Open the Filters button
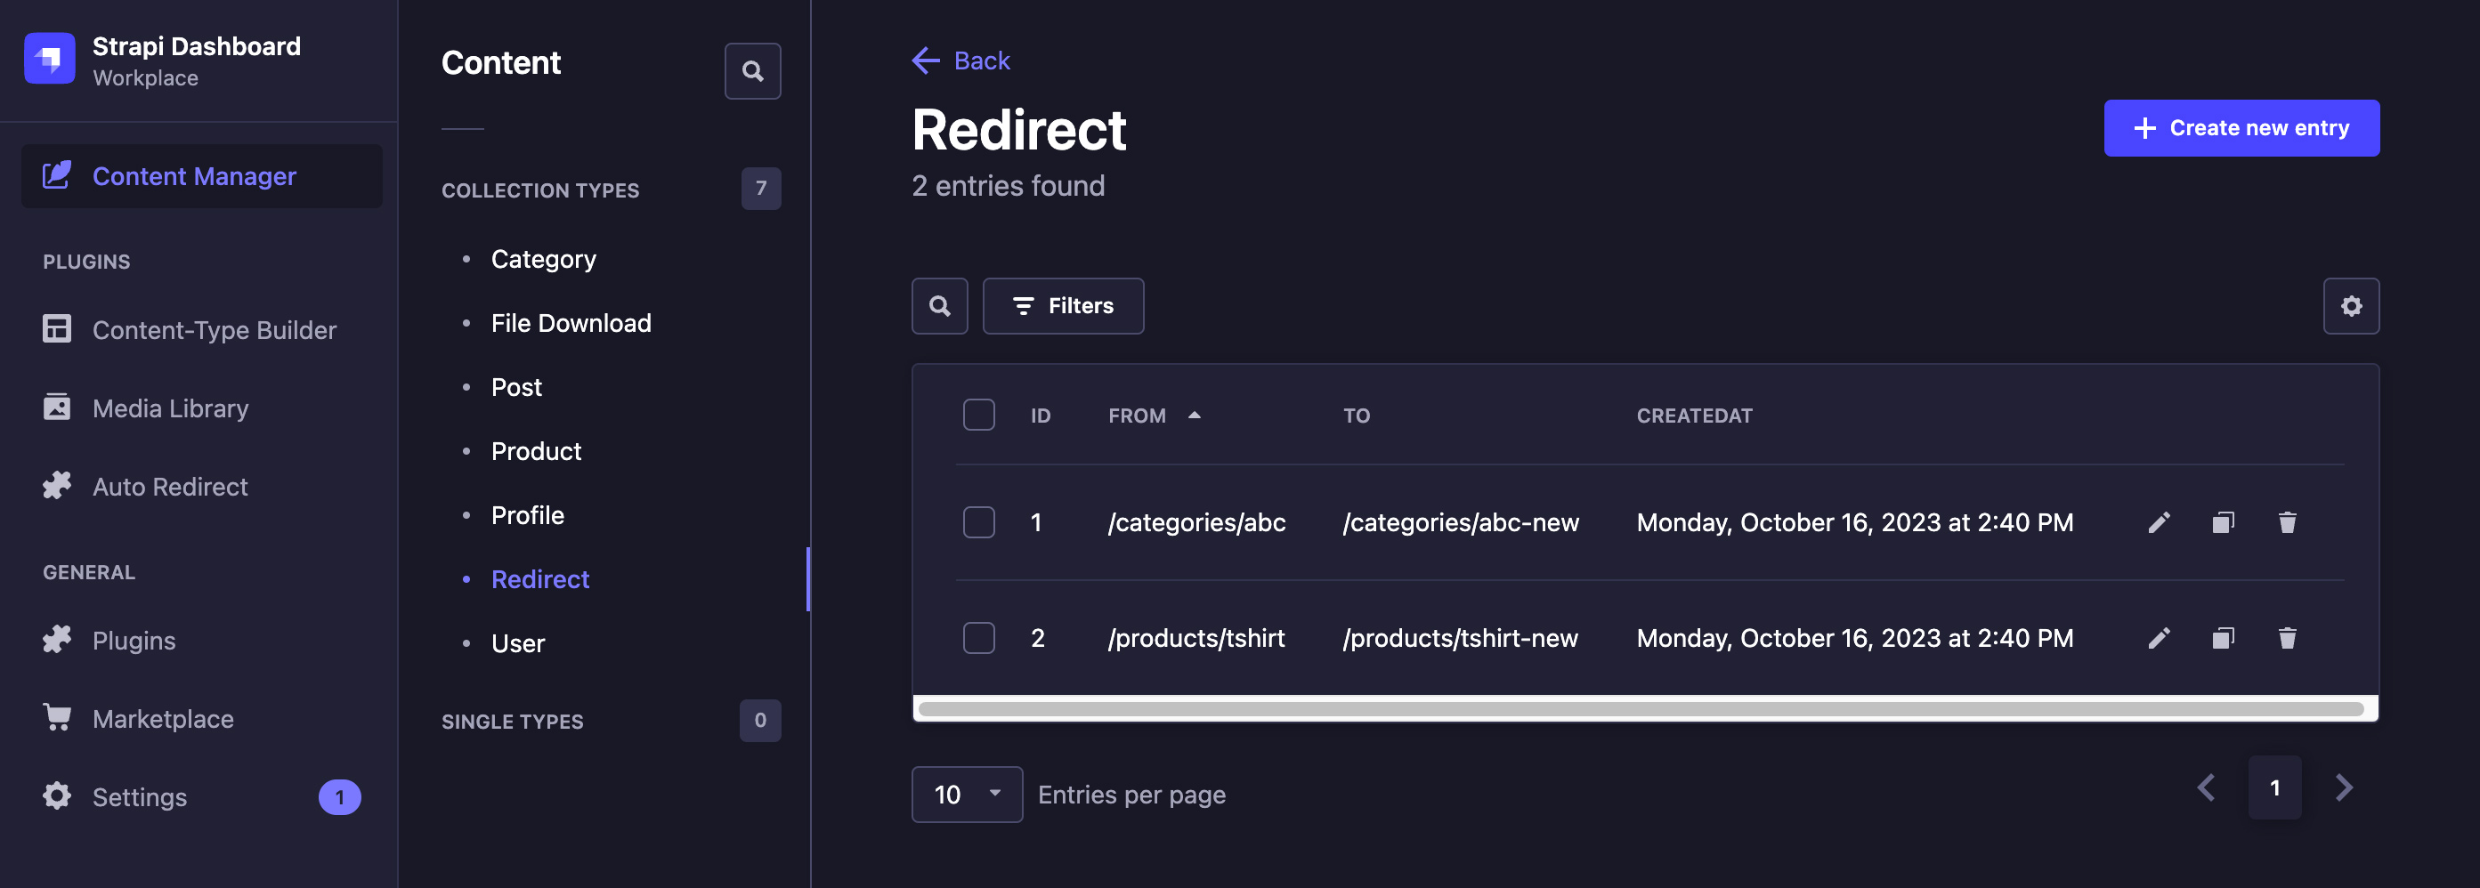 [1063, 306]
